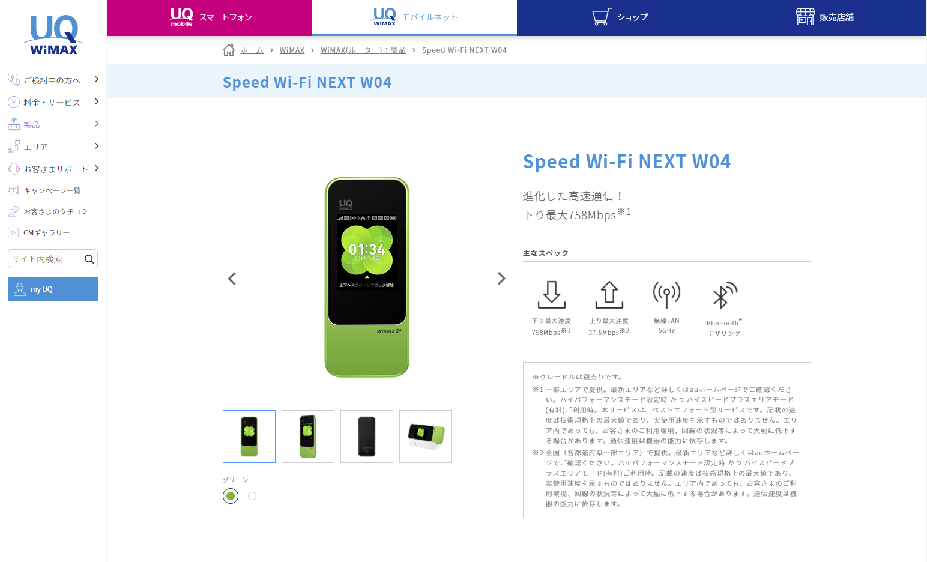The height and width of the screenshot is (562, 927).
Task: Show previous product image with left arrow
Action: [x=232, y=279]
